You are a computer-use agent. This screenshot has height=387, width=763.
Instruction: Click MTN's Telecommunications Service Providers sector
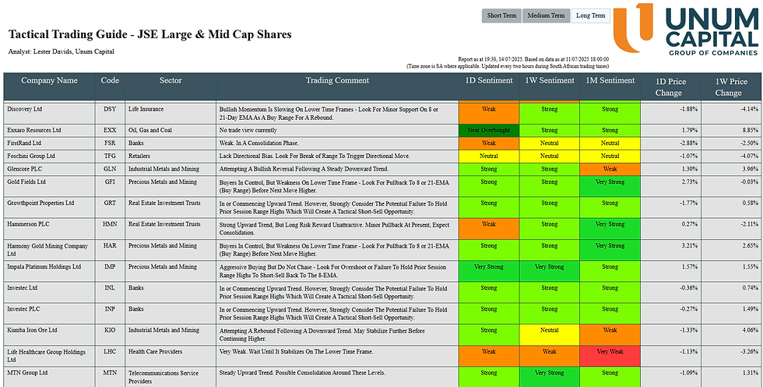pos(163,377)
